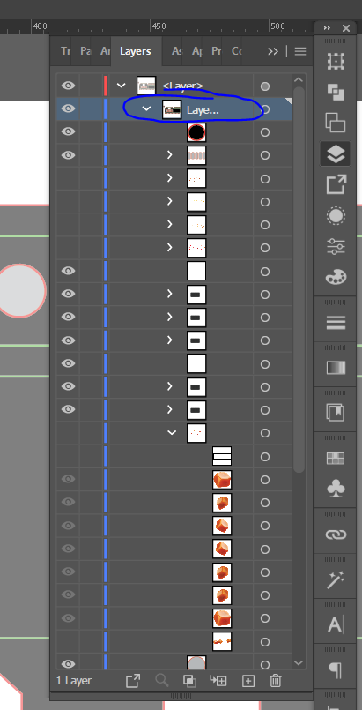Expand the striped thumbnail group
The image size is (362, 710).
tap(170, 155)
